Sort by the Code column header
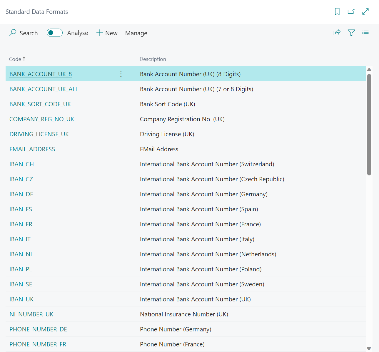The height and width of the screenshot is (352, 379). pos(15,59)
